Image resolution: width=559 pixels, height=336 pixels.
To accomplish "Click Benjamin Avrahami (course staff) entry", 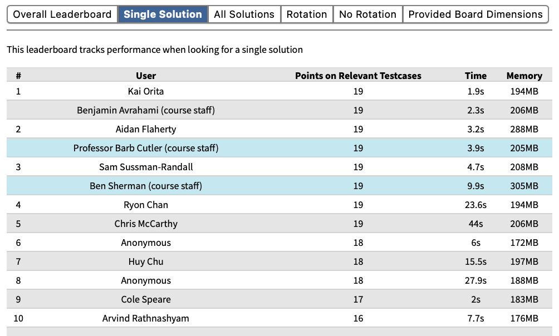I will point(146,110).
